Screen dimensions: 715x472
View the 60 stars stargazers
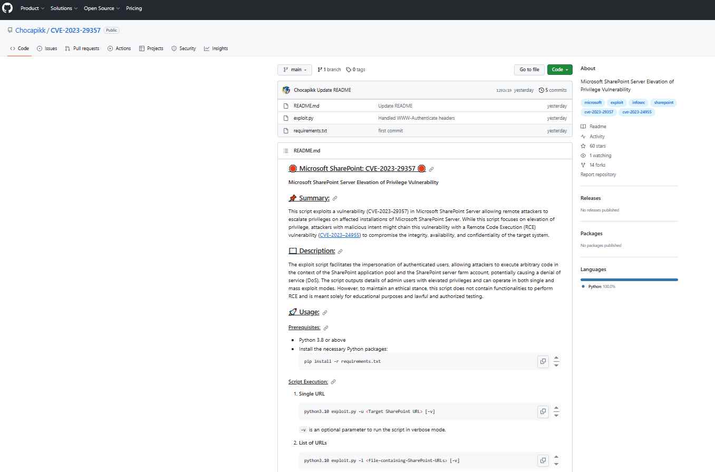point(593,146)
